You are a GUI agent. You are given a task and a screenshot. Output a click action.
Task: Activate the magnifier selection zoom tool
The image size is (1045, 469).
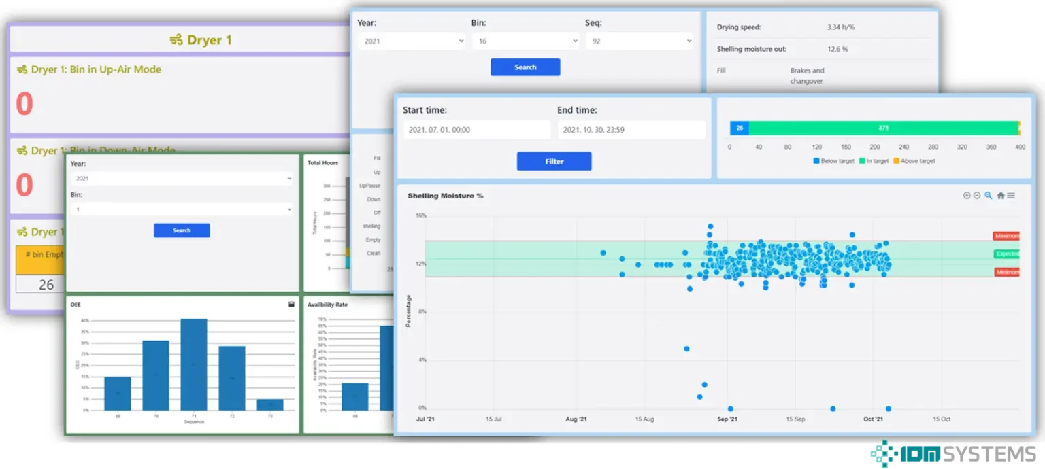coord(989,196)
